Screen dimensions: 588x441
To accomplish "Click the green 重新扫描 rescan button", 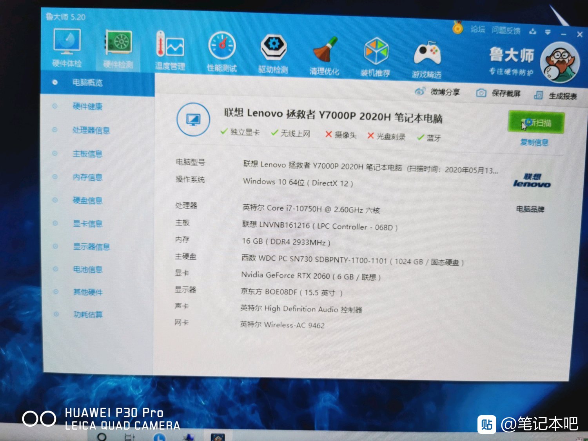I will (536, 123).
